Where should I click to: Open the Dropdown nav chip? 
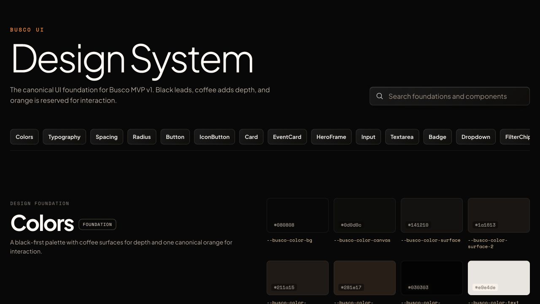(476, 137)
